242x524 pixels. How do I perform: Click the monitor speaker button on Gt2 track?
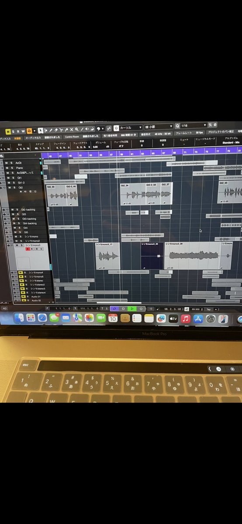(25, 191)
